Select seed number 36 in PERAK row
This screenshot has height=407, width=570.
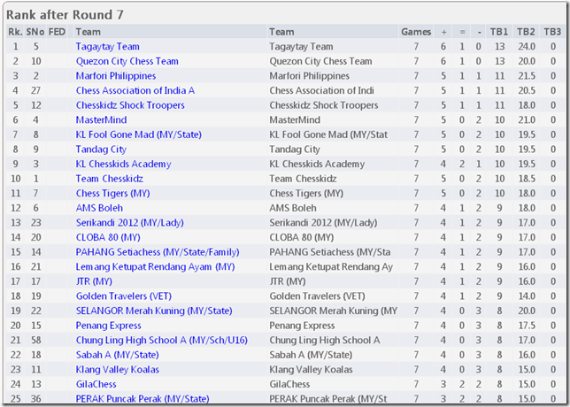pos(35,399)
